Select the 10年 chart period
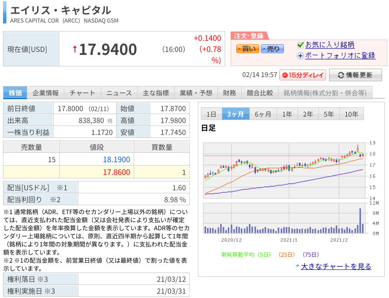Viewport: 389px width, 298px height. tap(351, 114)
